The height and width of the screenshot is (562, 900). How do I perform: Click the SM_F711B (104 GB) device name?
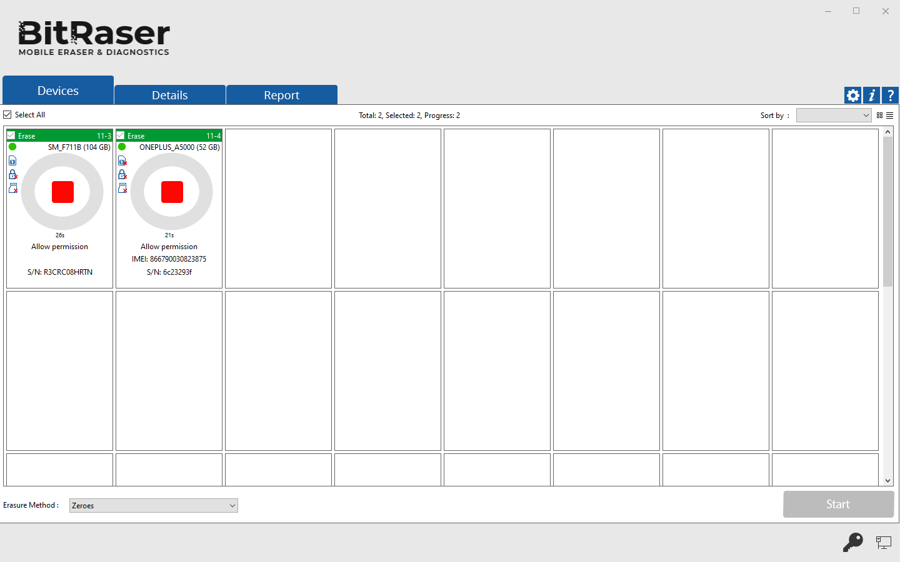[x=79, y=147]
